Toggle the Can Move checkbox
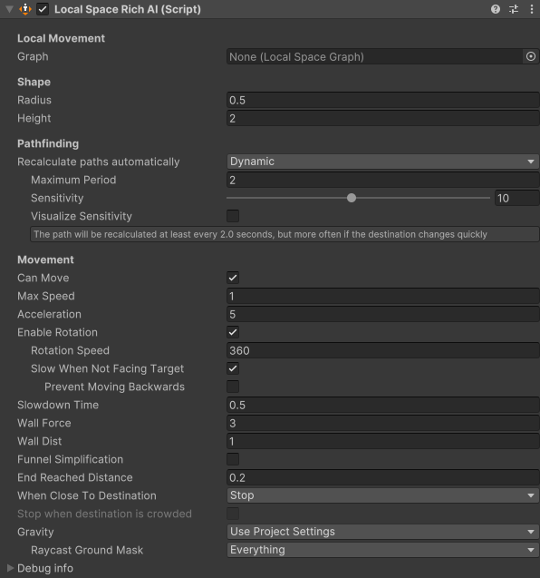 [x=233, y=278]
